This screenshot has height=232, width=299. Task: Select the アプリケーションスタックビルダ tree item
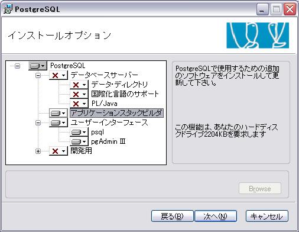click(116, 113)
